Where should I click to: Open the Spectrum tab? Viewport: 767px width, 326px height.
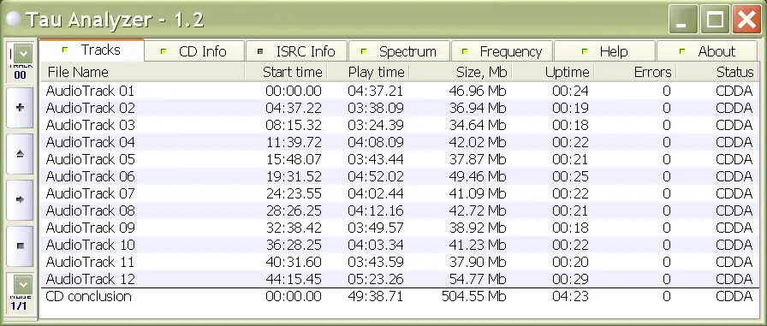pyautogui.click(x=399, y=51)
